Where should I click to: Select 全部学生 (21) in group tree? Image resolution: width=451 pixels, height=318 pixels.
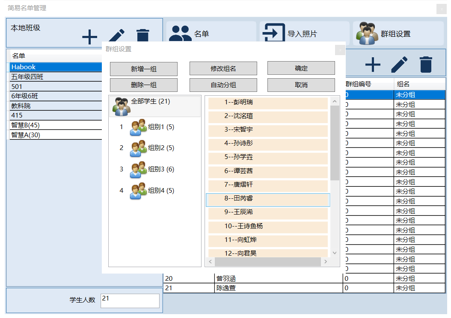(150, 102)
